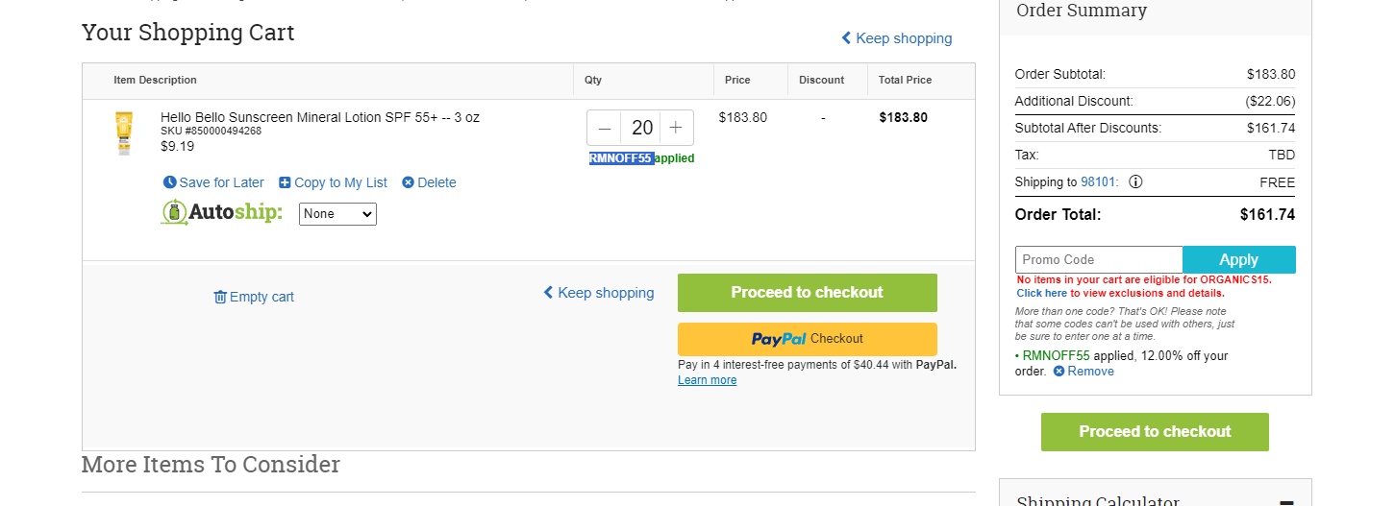Click the Delete item x icon
The width and height of the screenshot is (1395, 506).
(x=408, y=182)
